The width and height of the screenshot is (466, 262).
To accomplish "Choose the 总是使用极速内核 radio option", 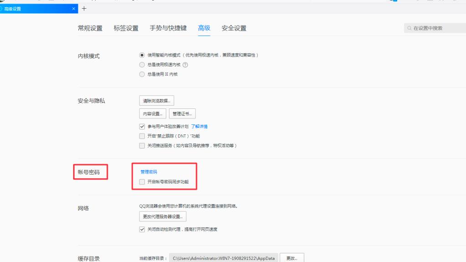I will 142,65.
